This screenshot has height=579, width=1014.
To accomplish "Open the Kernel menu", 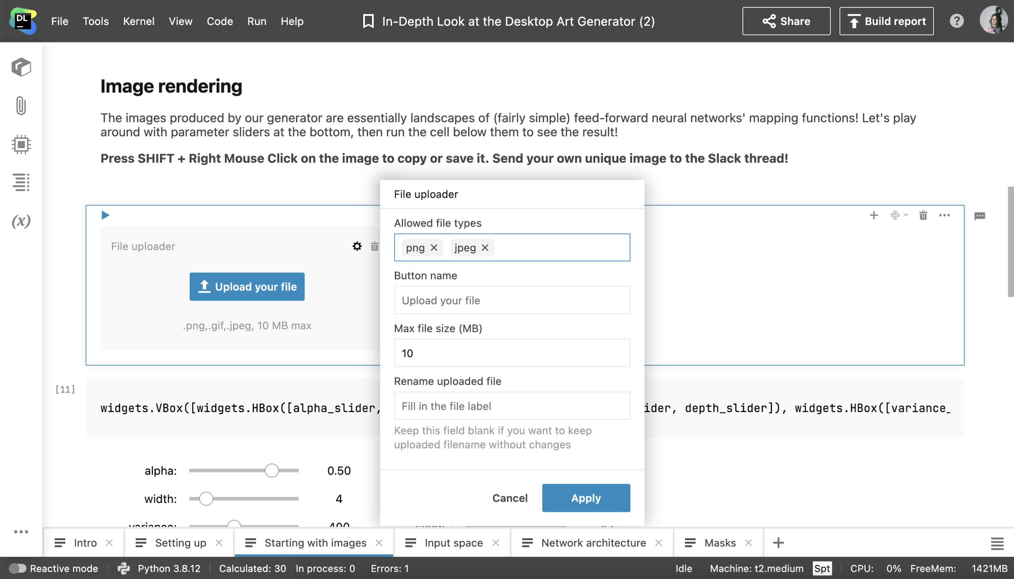I will 138,21.
